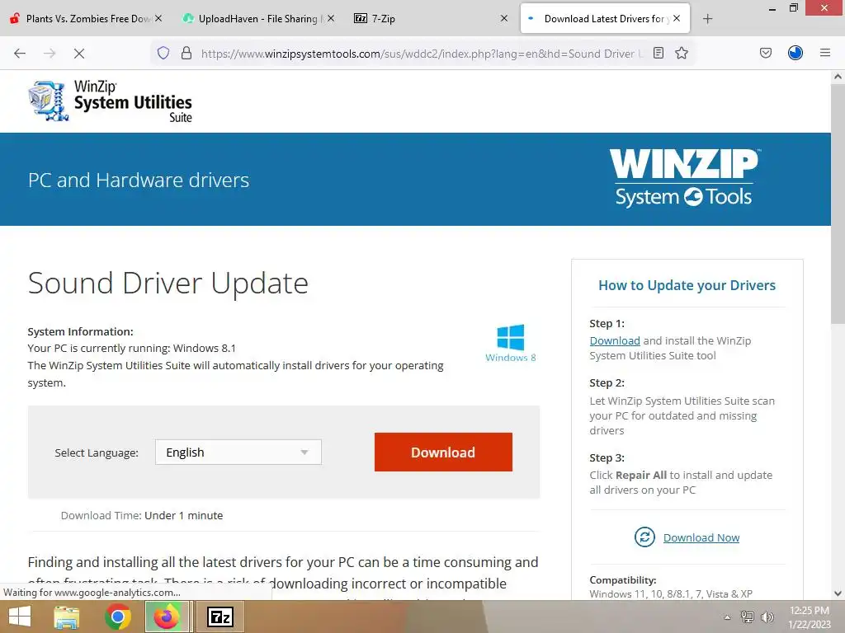
Task: Click the text "Download Time: Under 1 minute"
Action: point(142,515)
